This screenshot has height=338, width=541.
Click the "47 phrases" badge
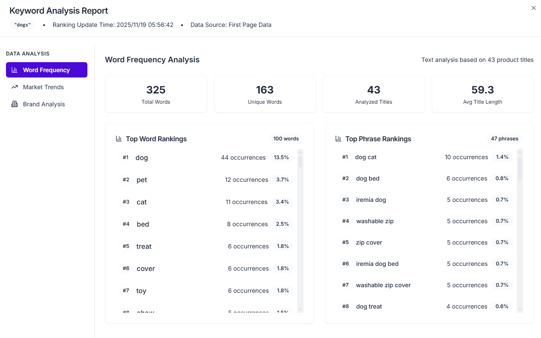[x=504, y=139]
